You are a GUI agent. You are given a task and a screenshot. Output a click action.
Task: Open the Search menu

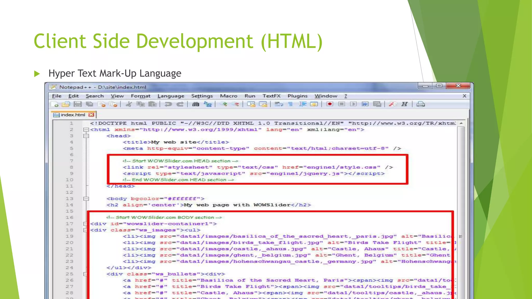[95, 96]
